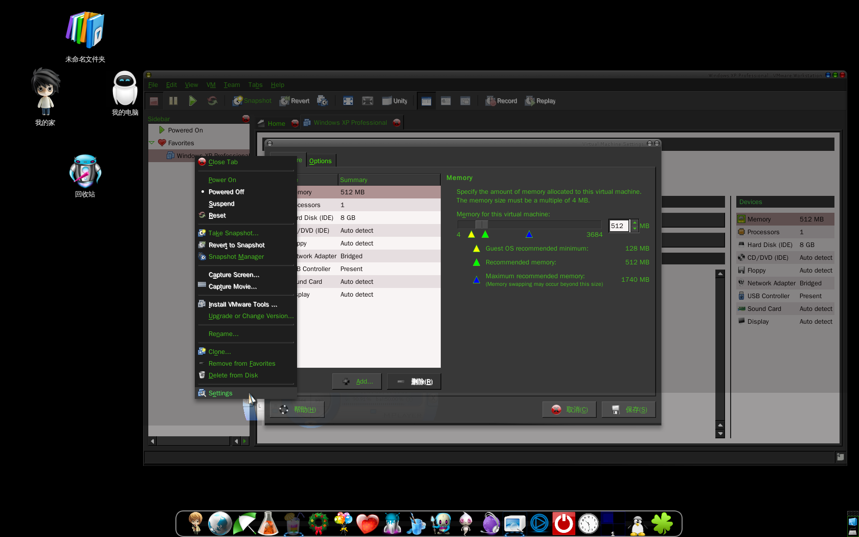Screen dimensions: 859x537
Task: Click the Suspend pause toolbar icon
Action: pyautogui.click(x=173, y=101)
